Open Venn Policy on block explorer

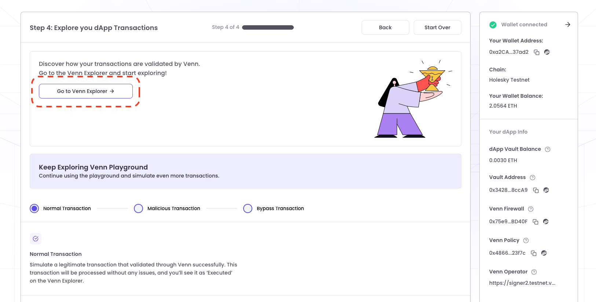pos(544,253)
